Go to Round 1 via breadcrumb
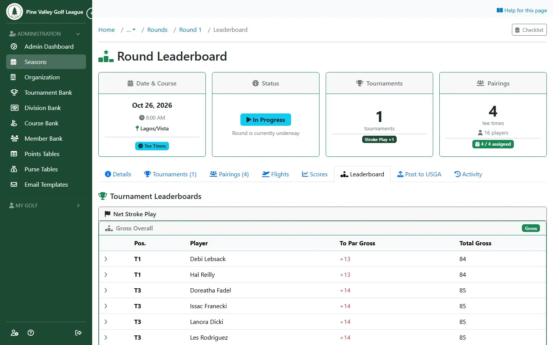The width and height of the screenshot is (553, 345). tap(190, 30)
